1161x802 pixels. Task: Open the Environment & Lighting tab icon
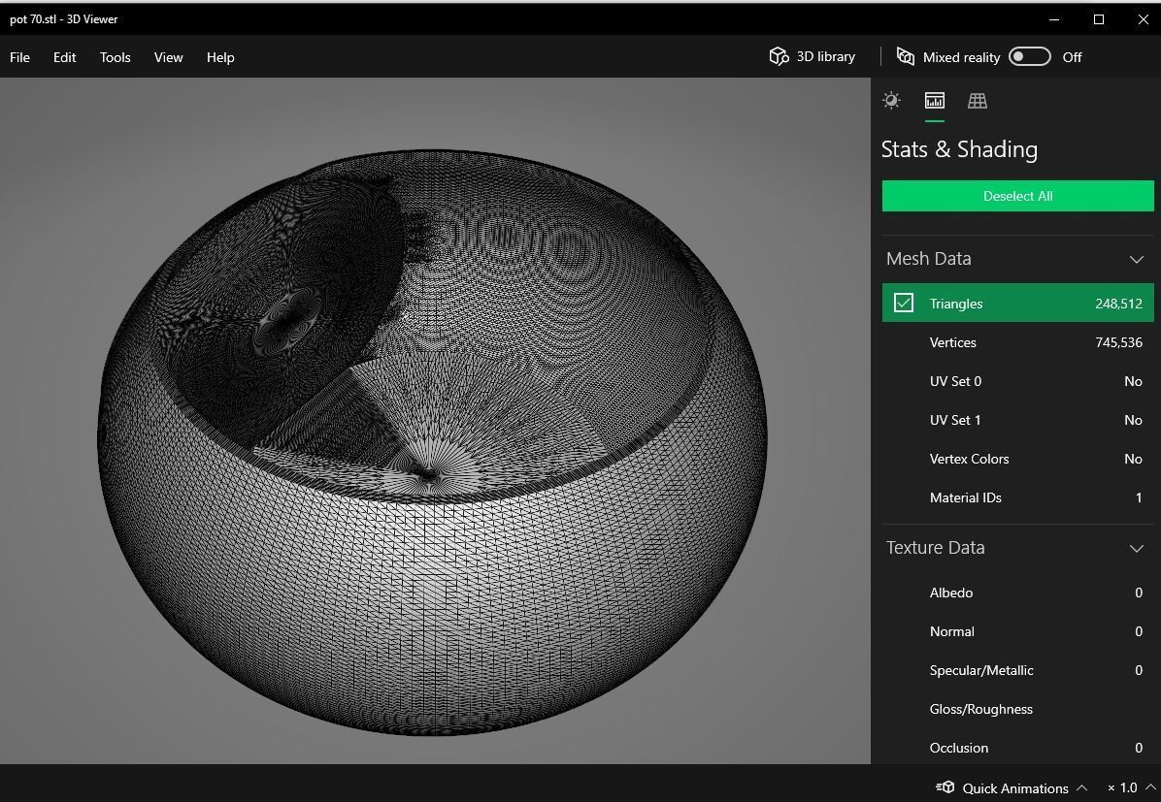click(x=891, y=101)
